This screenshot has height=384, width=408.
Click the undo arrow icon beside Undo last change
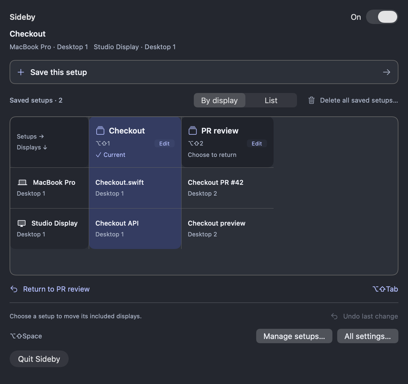[334, 316]
